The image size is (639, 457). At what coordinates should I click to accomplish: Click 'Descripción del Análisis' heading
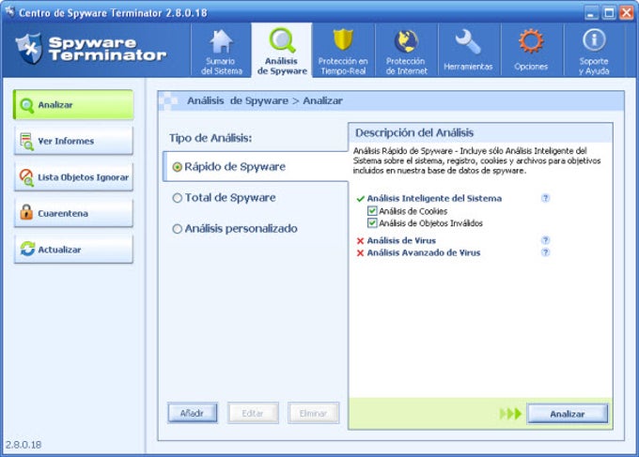coord(414,132)
